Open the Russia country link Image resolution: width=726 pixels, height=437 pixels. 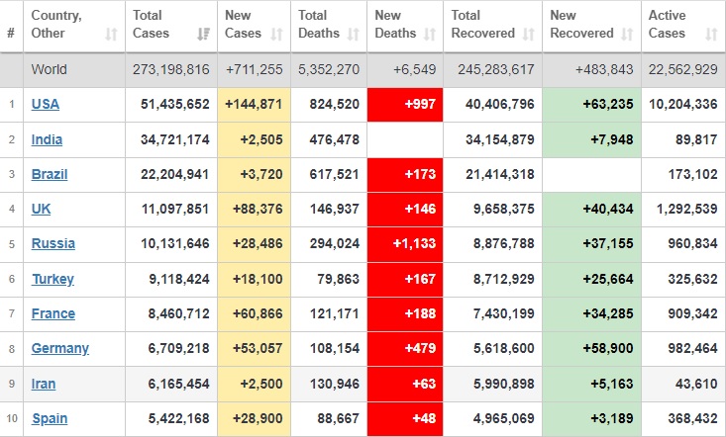tap(52, 244)
